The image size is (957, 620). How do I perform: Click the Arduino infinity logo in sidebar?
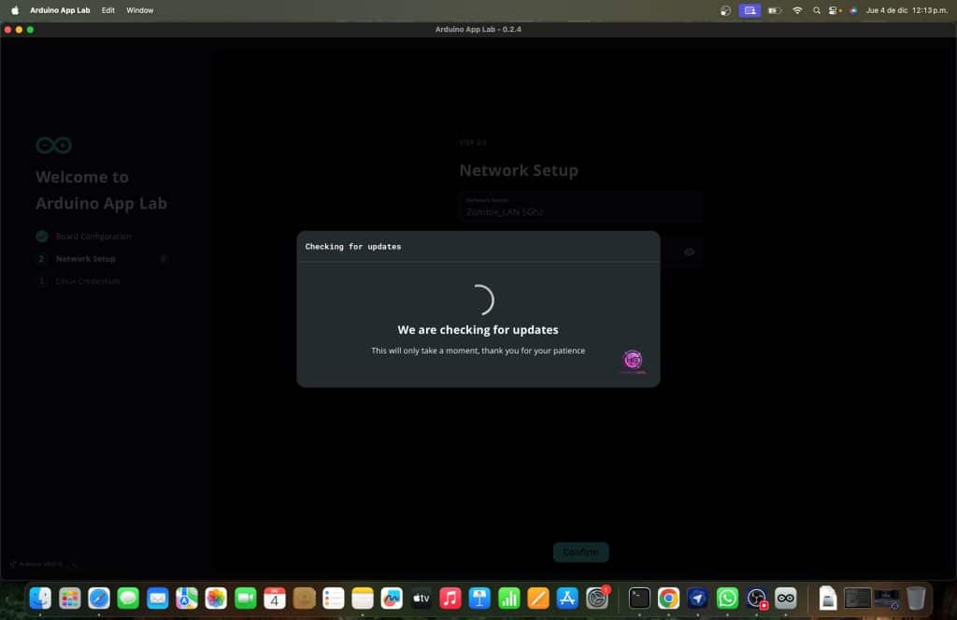tap(53, 145)
